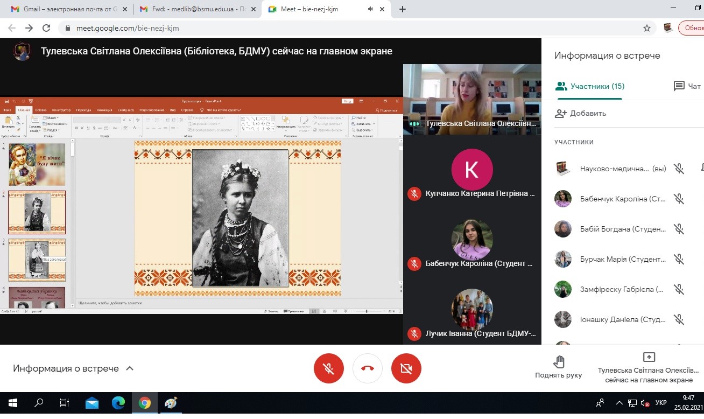Click the presentation screen-share icon at bottom right
Image resolution: width=704 pixels, height=419 pixels.
point(649,358)
